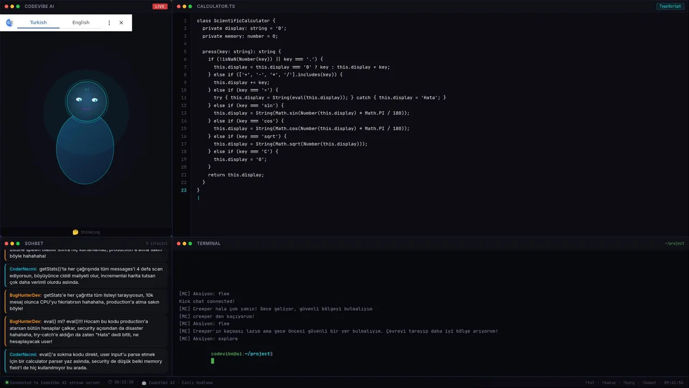Click the TypeScript language badge
The width and height of the screenshot is (689, 388).
(x=670, y=6)
